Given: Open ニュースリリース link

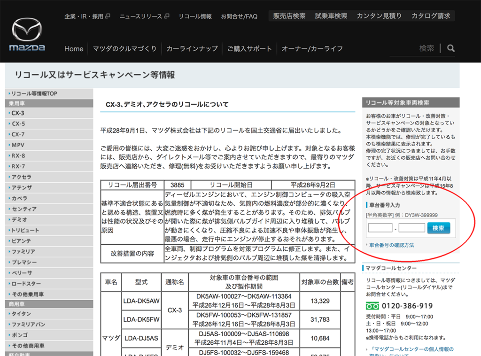Looking at the screenshot, I should (x=141, y=16).
